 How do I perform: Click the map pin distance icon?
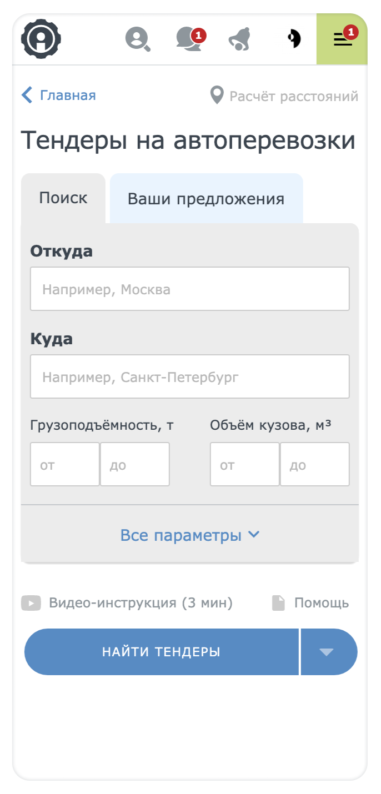(x=217, y=96)
